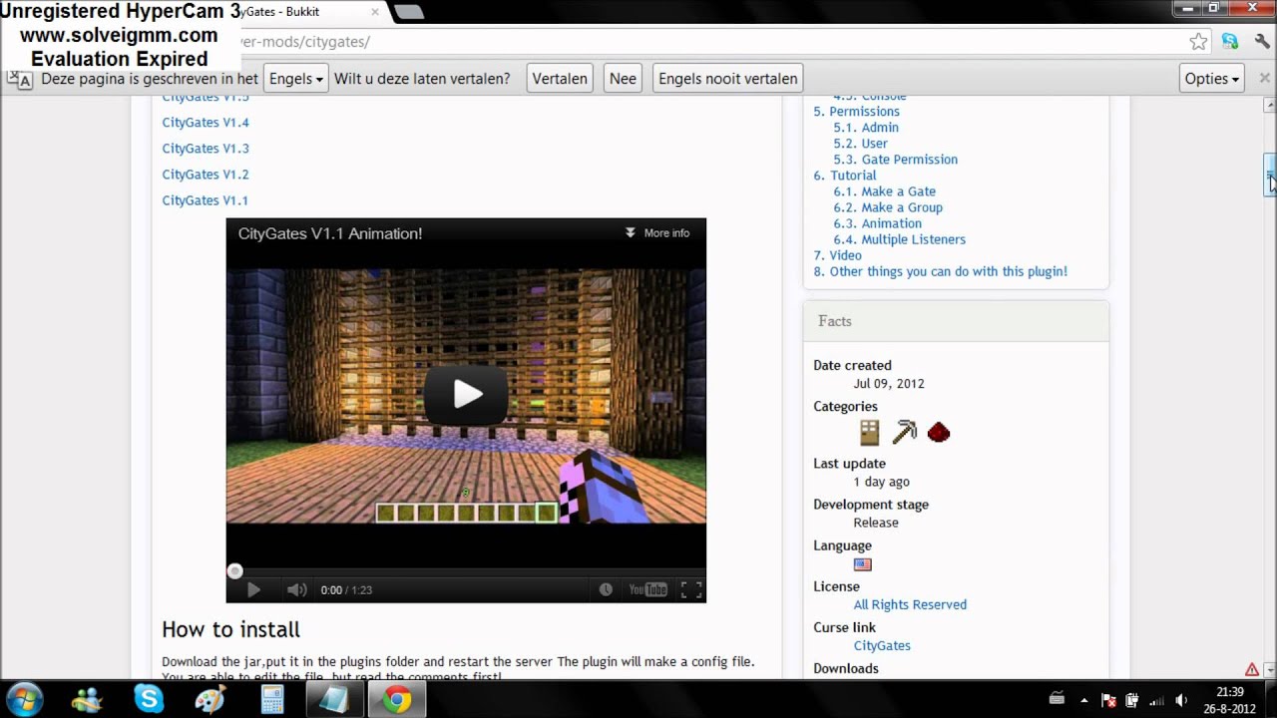Click the small play button in video controls
This screenshot has width=1277, height=718.
253,589
